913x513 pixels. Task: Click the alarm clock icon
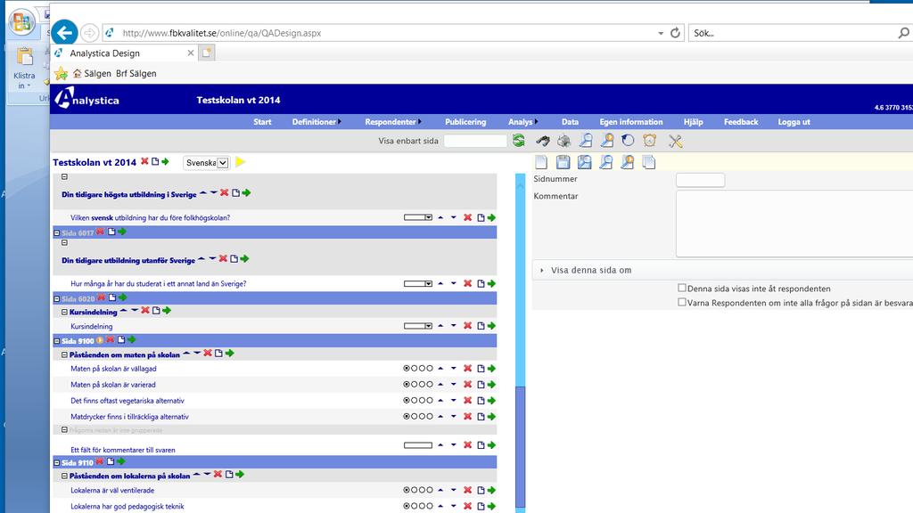[649, 141]
